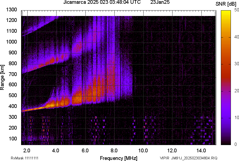Click the range axis tick '1200'

point(11,20)
